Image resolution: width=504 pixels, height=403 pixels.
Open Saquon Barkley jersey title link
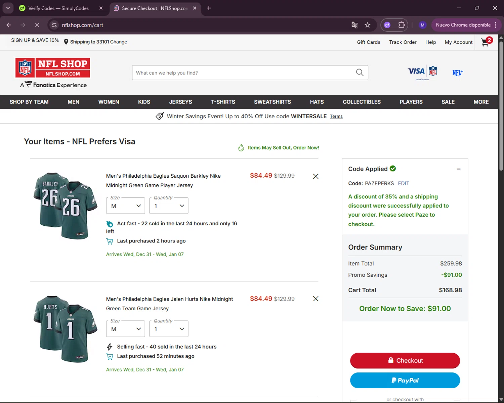tap(163, 181)
